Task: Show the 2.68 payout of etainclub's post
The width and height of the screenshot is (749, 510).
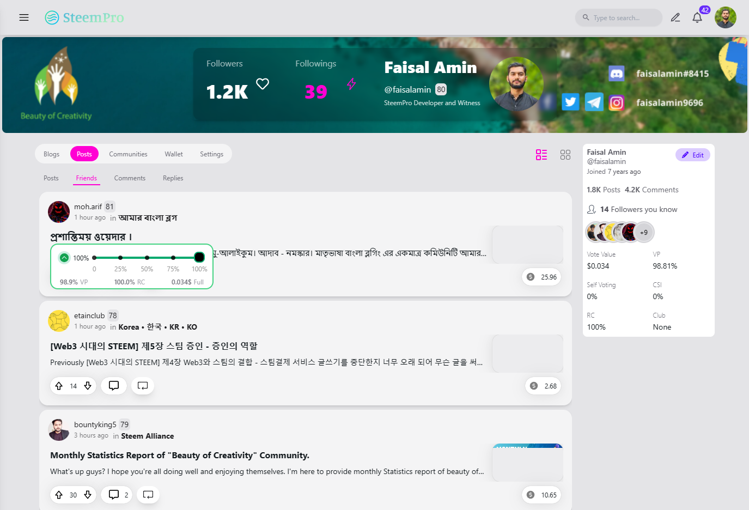Action: tap(543, 386)
